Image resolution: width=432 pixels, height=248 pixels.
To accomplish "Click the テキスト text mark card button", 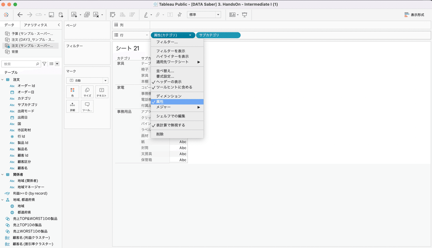I will coord(102,92).
